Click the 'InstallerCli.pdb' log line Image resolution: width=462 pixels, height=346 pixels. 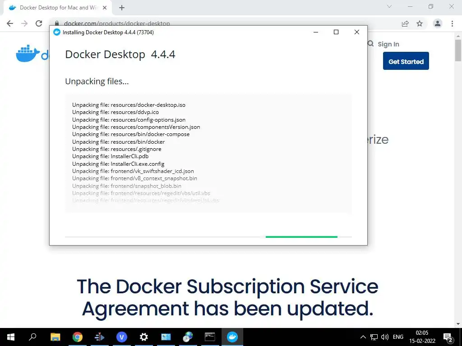coord(110,156)
